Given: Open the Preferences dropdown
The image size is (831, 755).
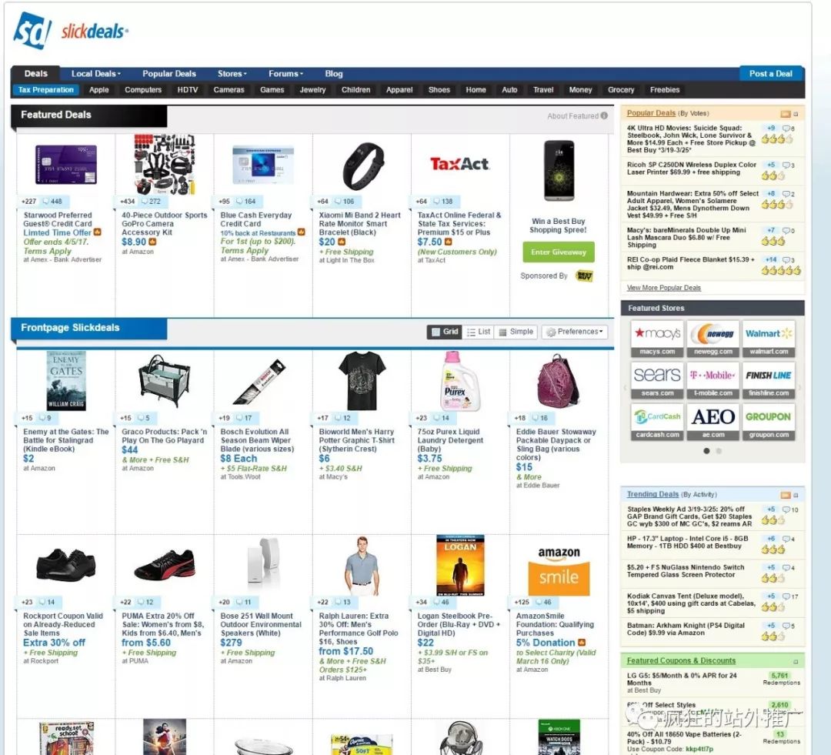Looking at the screenshot, I should 575,332.
